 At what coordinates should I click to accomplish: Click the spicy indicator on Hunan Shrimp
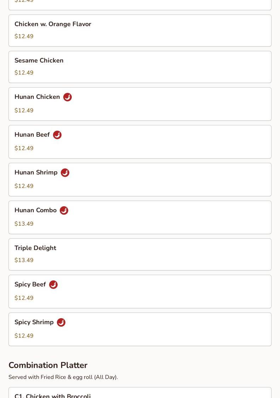click(x=65, y=173)
